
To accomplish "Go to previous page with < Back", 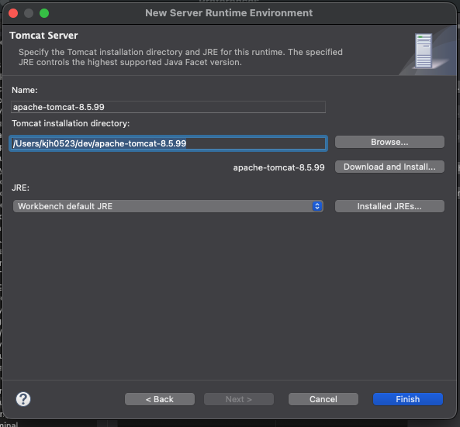I will [160, 399].
